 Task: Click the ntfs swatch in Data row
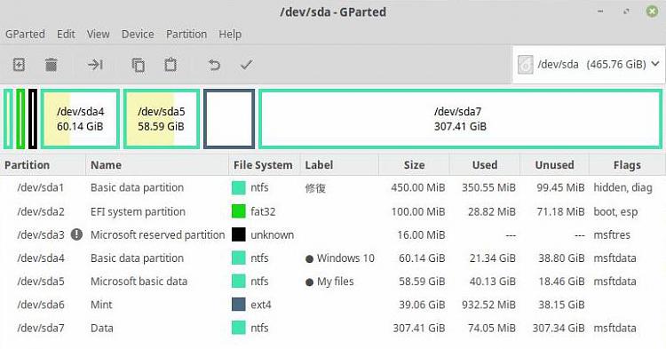239,328
